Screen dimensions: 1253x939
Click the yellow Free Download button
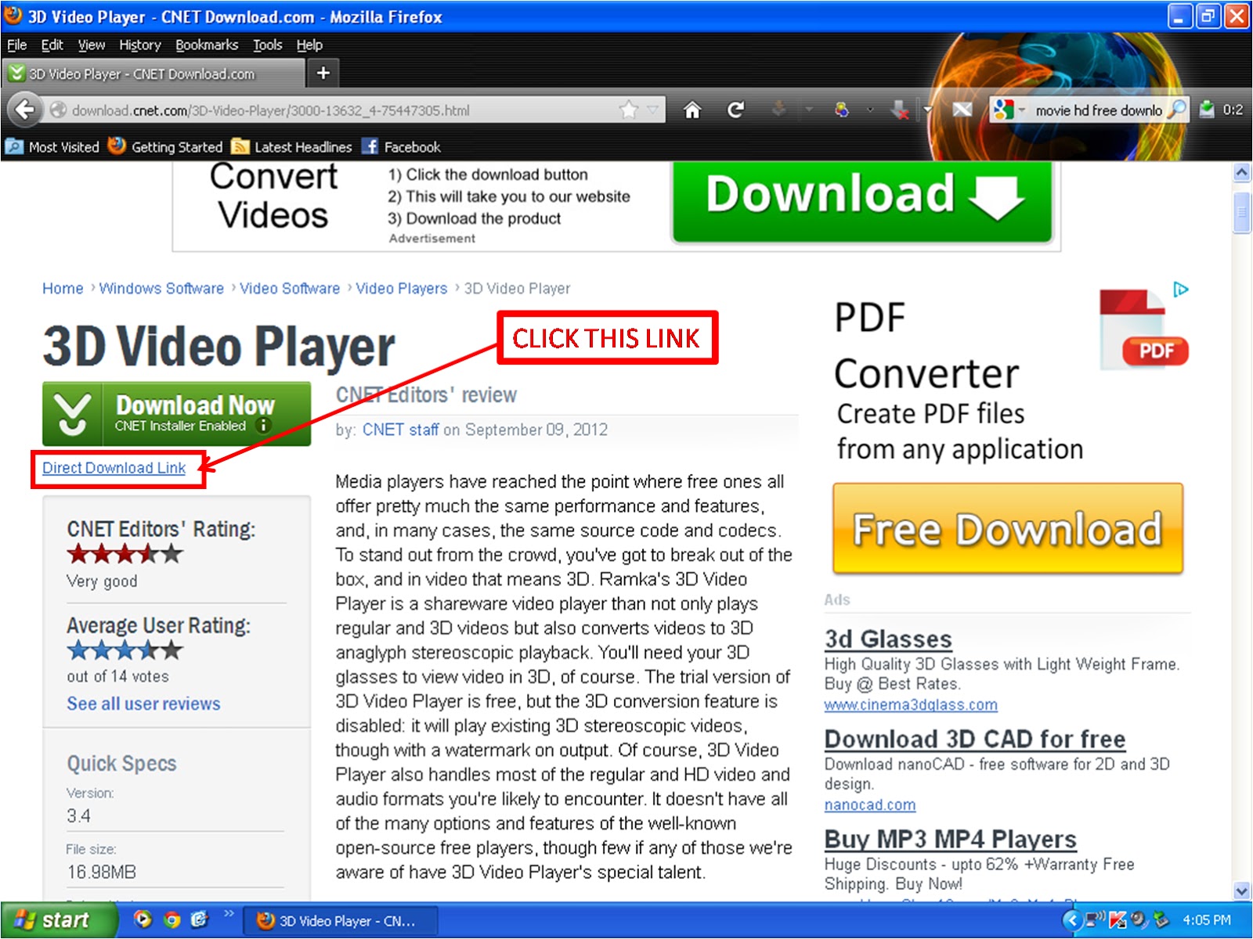pos(1008,529)
